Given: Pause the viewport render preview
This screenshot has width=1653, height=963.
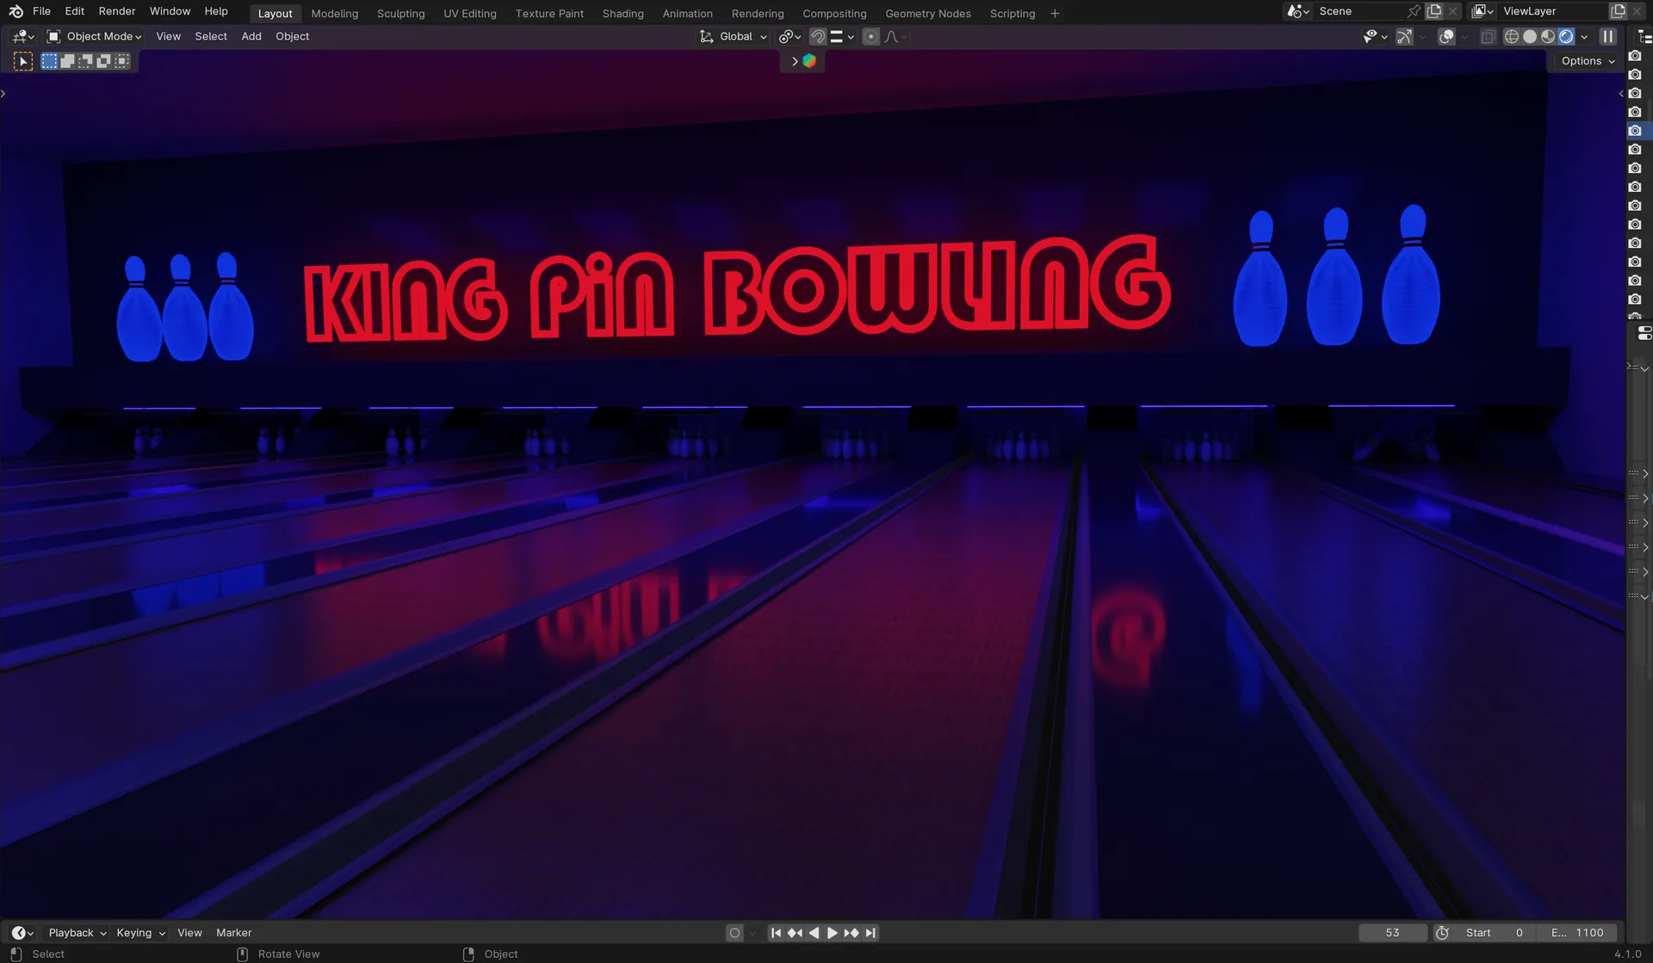Looking at the screenshot, I should pos(1607,36).
